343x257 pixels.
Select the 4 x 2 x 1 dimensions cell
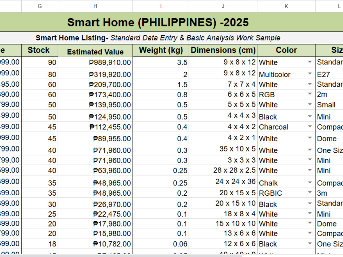[223, 138]
